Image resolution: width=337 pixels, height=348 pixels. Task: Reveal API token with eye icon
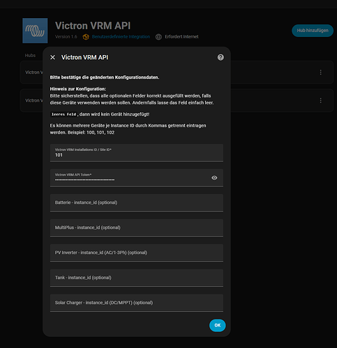click(x=214, y=177)
